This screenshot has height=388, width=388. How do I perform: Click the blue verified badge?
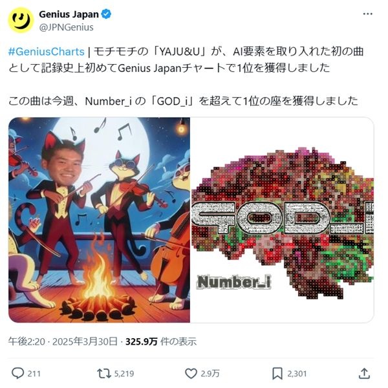pos(107,14)
